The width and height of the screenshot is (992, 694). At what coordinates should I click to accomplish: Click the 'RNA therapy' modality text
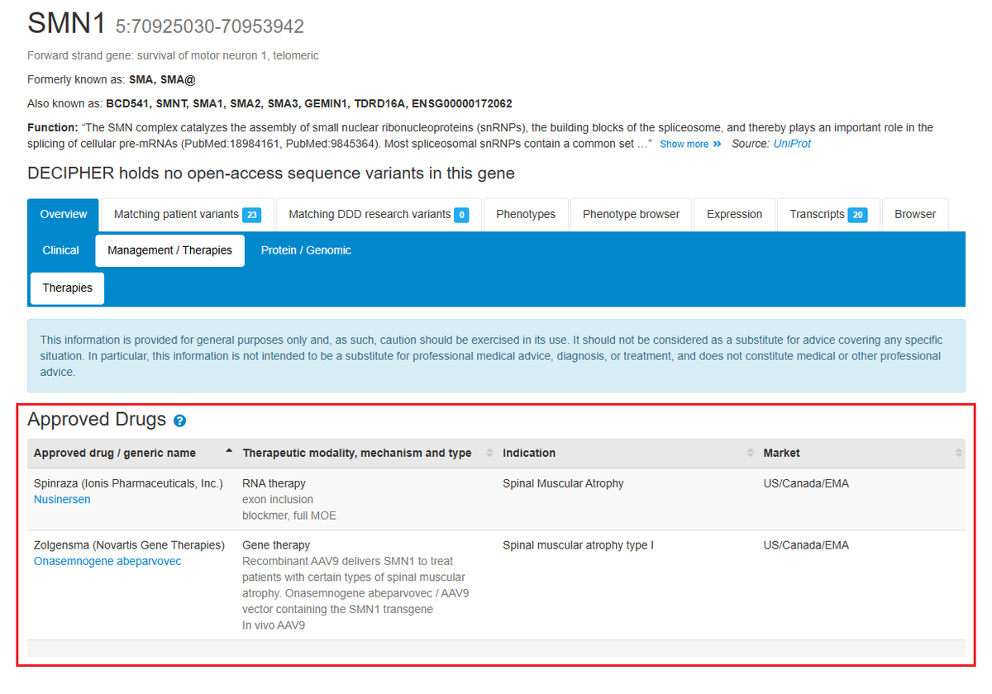coord(274,483)
